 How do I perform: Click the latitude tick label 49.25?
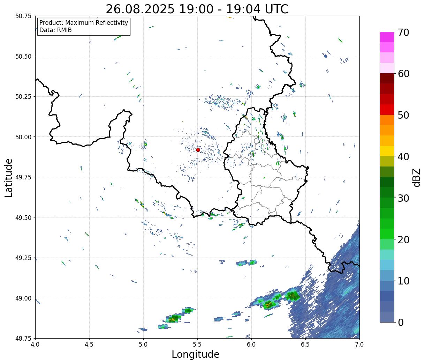click(x=23, y=258)
